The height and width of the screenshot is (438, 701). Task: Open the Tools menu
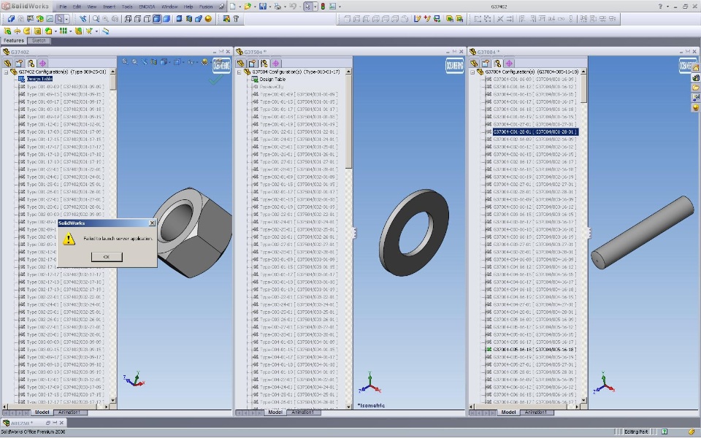[x=127, y=7]
